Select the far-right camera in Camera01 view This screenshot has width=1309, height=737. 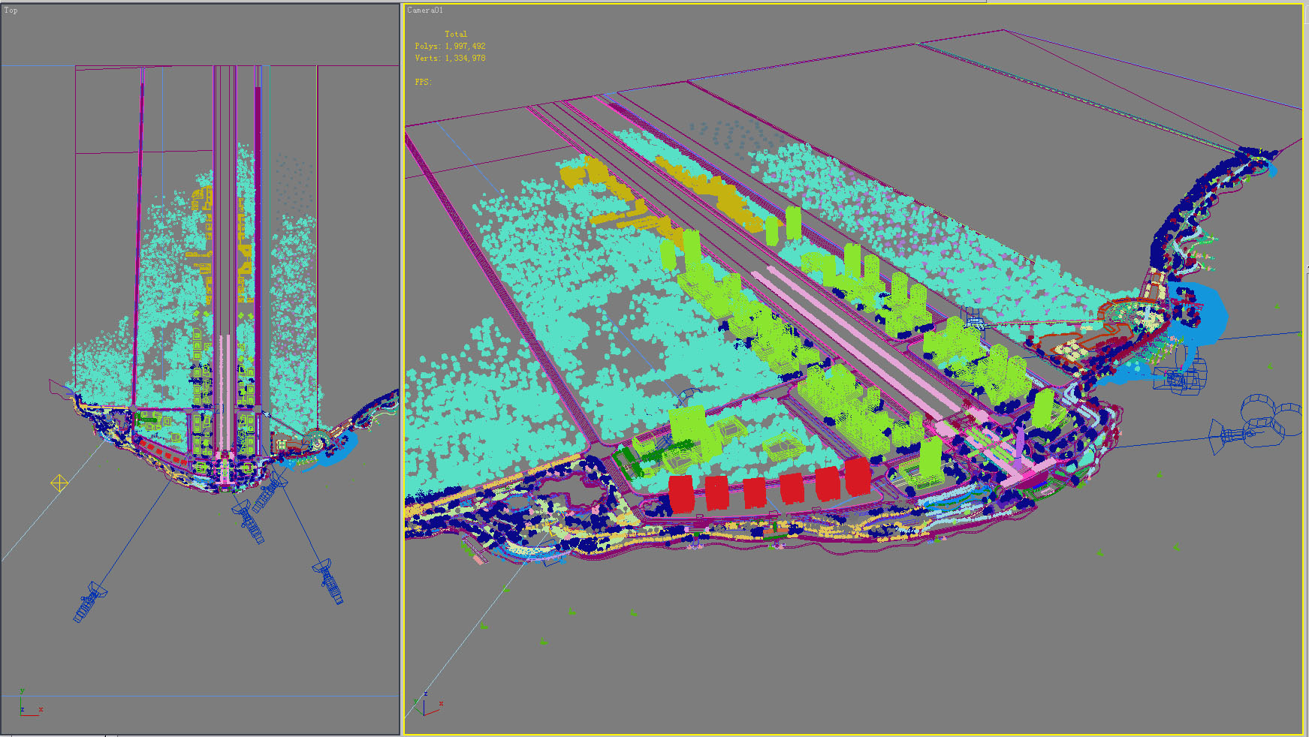coord(1256,426)
